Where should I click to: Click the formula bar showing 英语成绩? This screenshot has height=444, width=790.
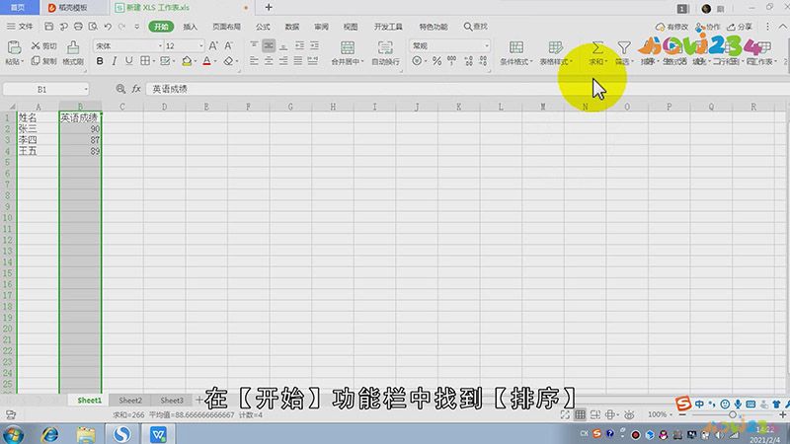coord(466,89)
